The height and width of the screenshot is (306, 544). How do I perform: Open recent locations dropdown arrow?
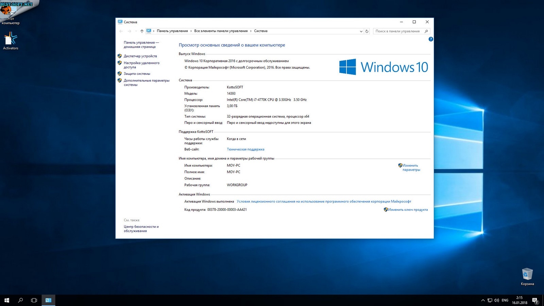(x=136, y=31)
